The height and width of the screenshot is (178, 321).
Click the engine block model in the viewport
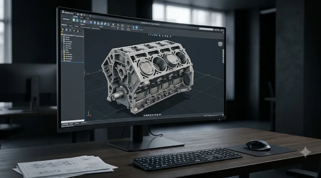point(147,77)
